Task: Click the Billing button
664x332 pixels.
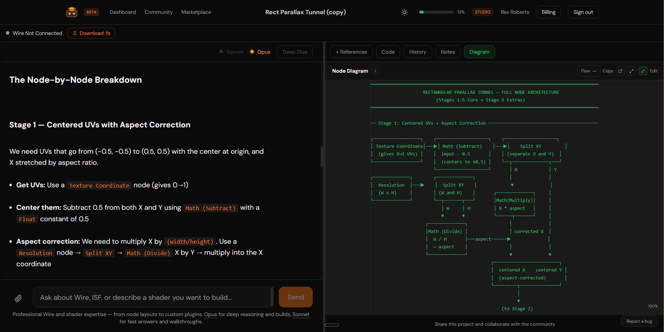Action: click(x=549, y=12)
